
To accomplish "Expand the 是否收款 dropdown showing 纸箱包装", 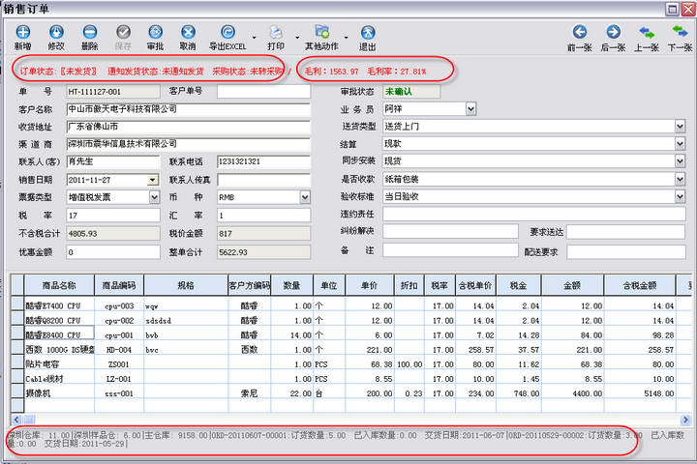I will point(680,179).
